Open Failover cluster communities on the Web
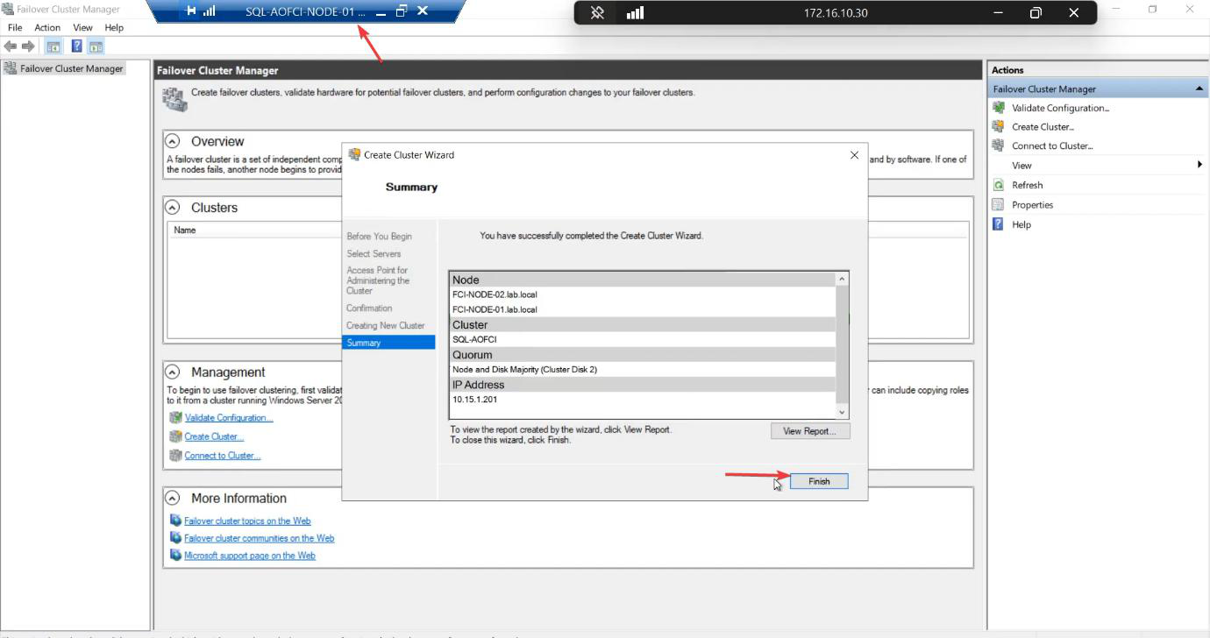Screen dimensions: 1210x638 click(260, 538)
